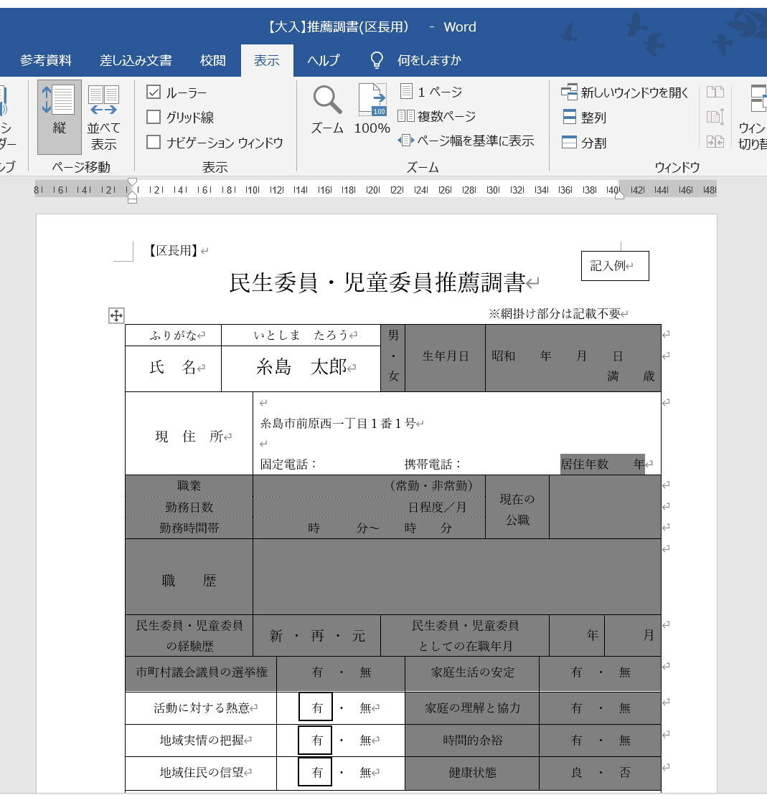Click the furigana cell いとしま たろう
Image resolution: width=767 pixels, height=795 pixels.
click(x=301, y=335)
